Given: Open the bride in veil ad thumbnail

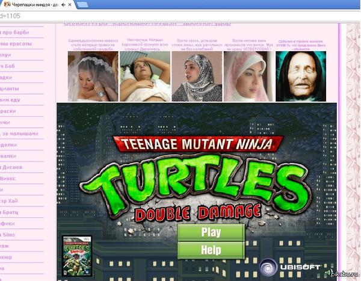Looking at the screenshot, I should pos(93,76).
